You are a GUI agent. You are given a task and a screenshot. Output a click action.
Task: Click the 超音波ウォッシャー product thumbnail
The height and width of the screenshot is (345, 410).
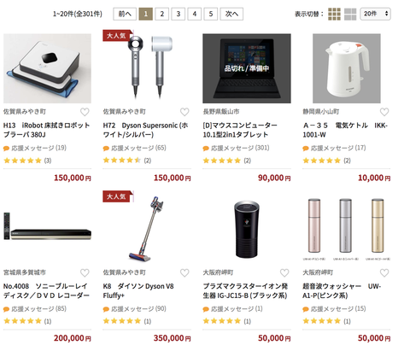tap(346, 229)
